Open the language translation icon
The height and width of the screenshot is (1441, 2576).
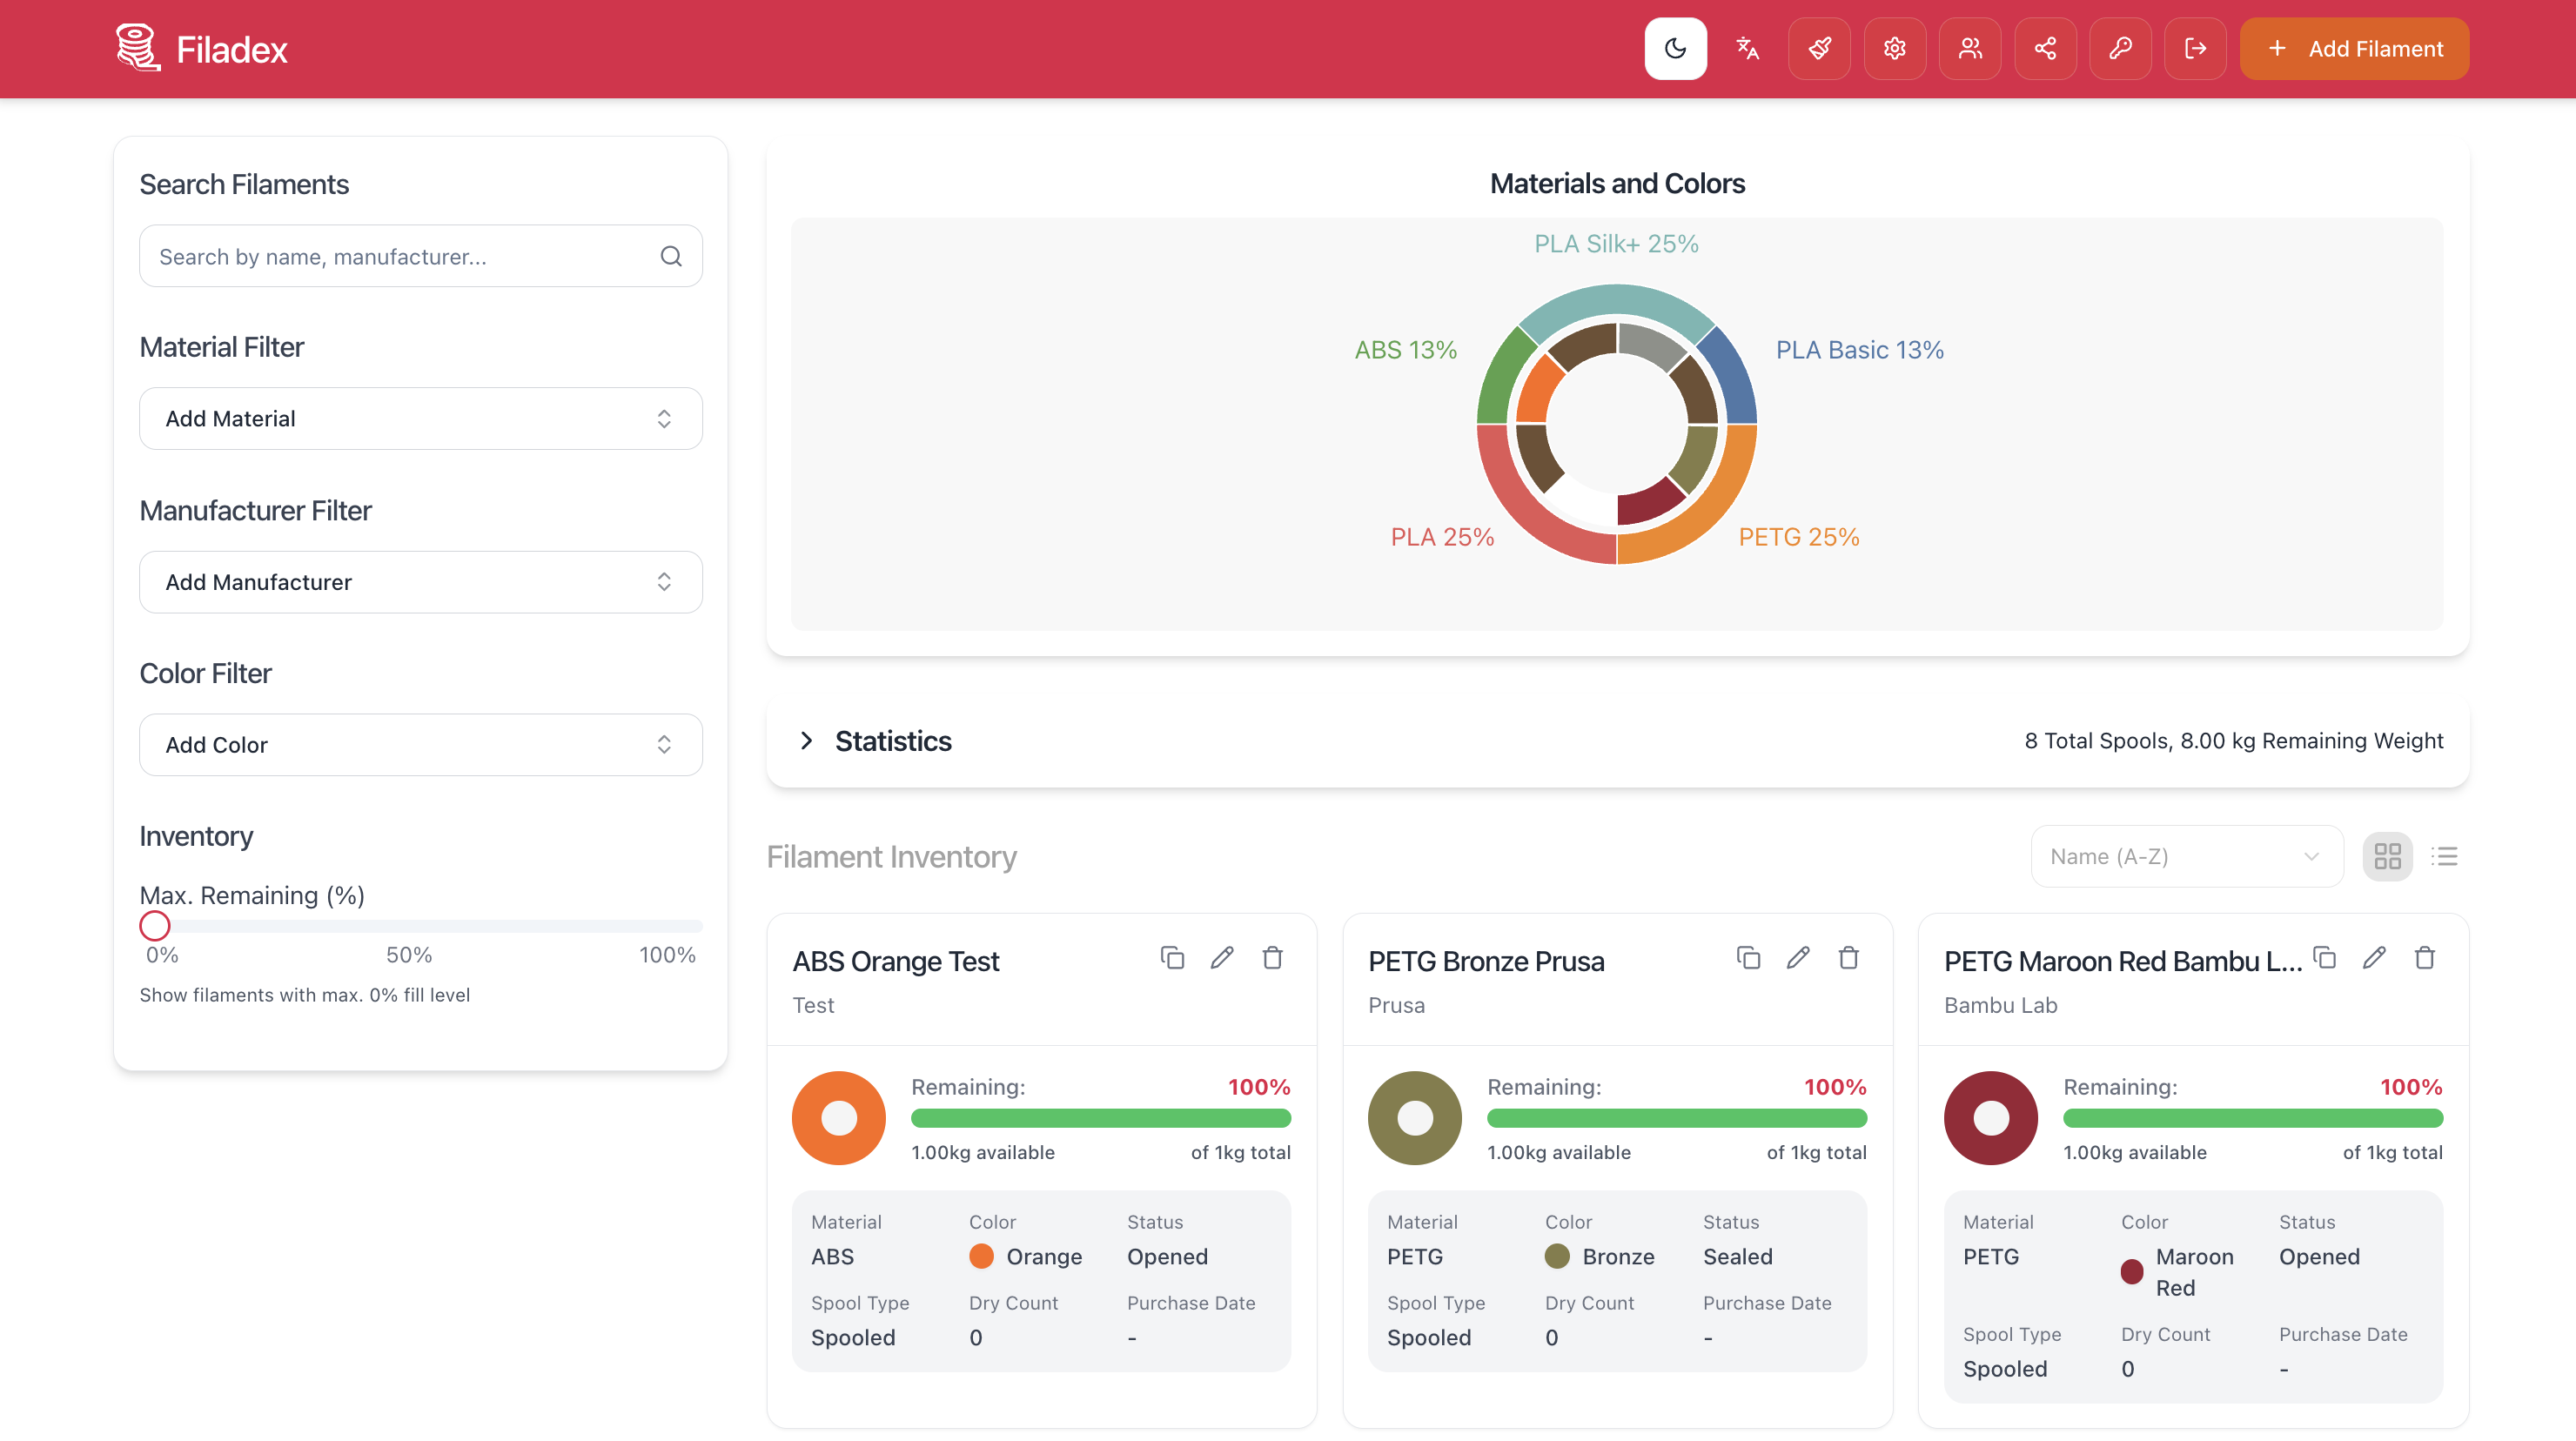point(1747,48)
